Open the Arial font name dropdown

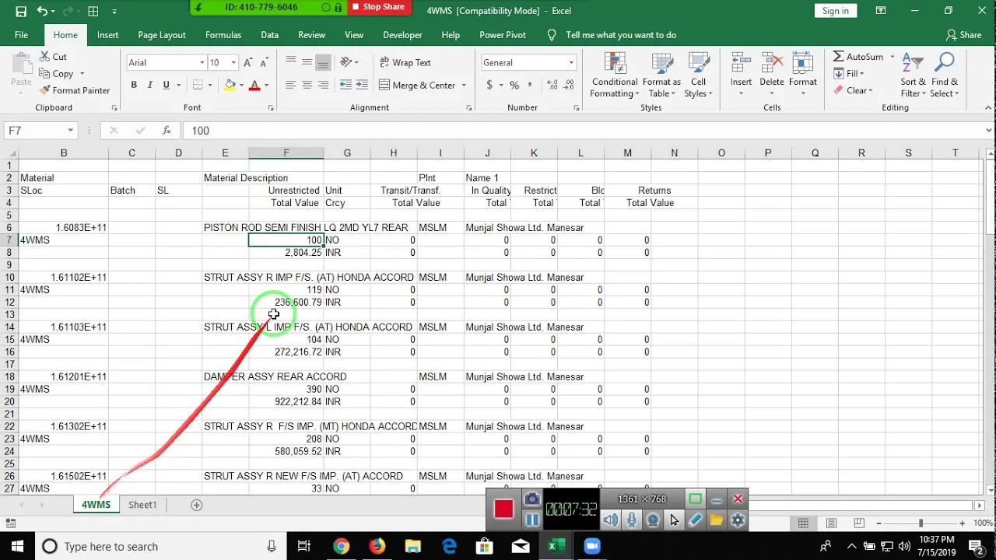point(202,62)
